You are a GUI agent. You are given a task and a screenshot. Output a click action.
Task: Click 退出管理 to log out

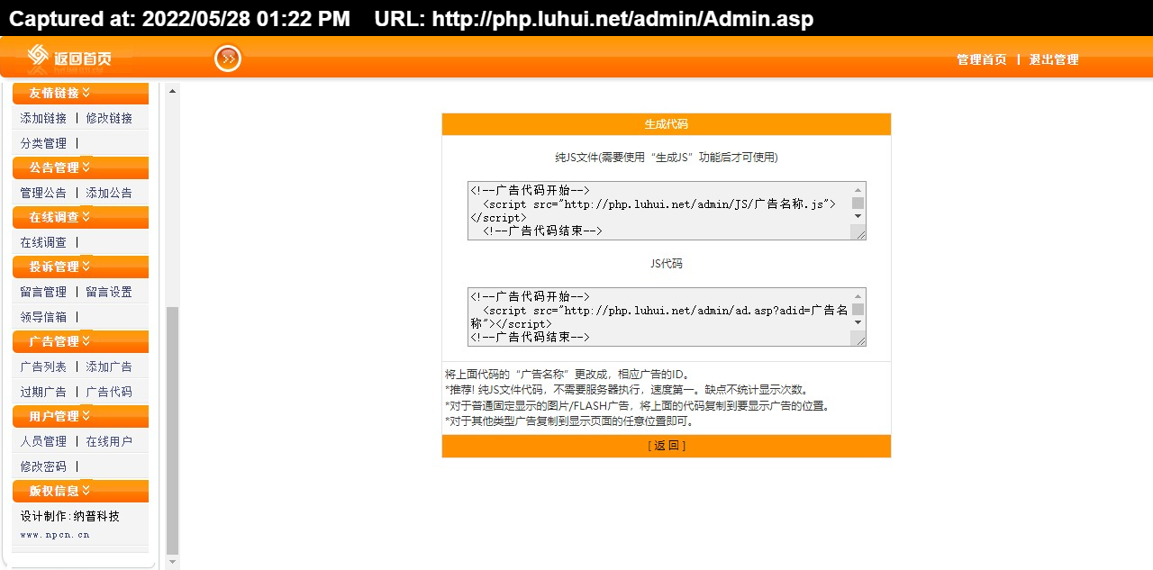click(1054, 59)
